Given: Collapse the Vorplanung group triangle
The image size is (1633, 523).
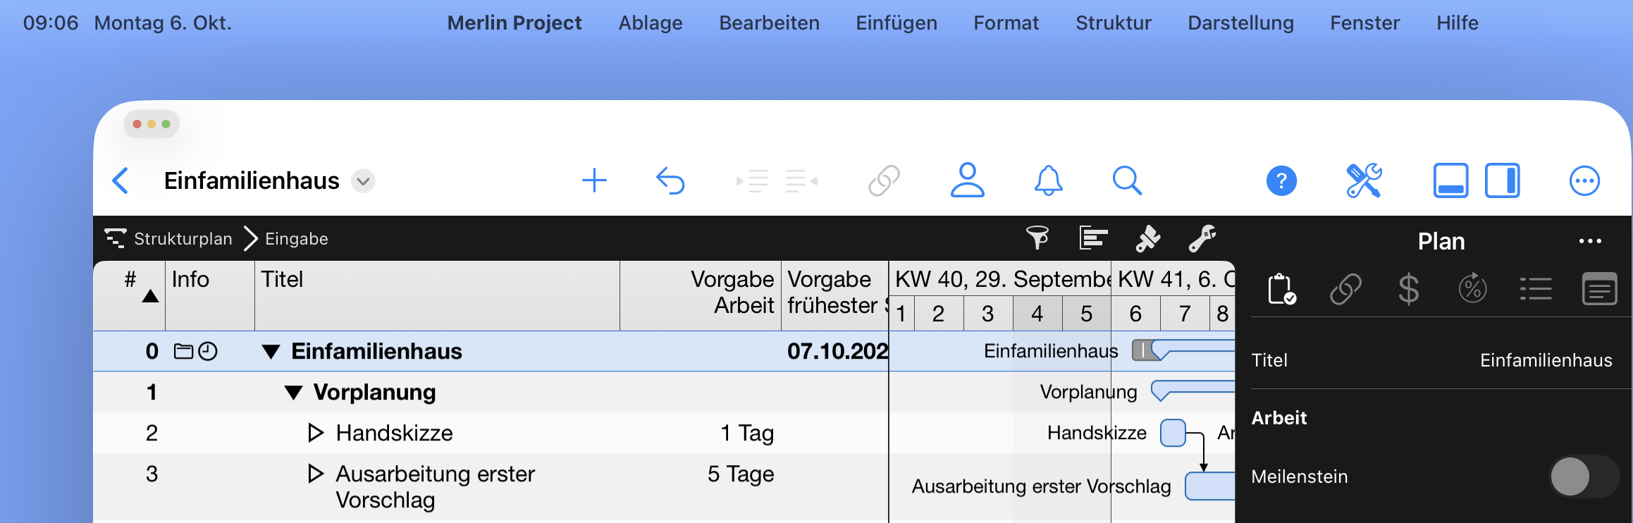Looking at the screenshot, I should coord(293,393).
